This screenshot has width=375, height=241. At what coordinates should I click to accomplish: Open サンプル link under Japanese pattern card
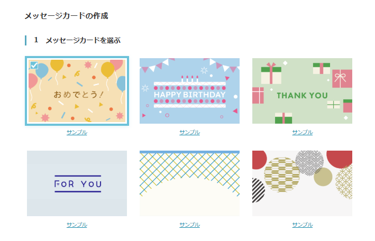303,225
